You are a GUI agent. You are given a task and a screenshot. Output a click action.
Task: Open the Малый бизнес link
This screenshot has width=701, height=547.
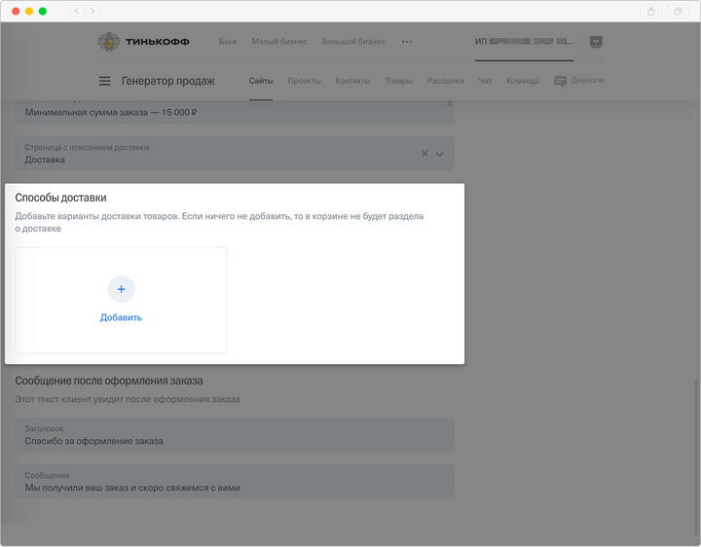279,42
